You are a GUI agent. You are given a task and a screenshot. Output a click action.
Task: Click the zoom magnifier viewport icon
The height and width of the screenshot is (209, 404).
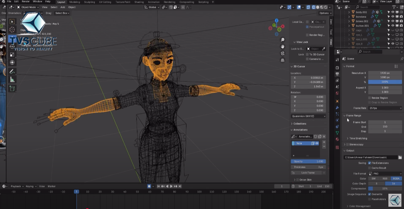click(283, 40)
